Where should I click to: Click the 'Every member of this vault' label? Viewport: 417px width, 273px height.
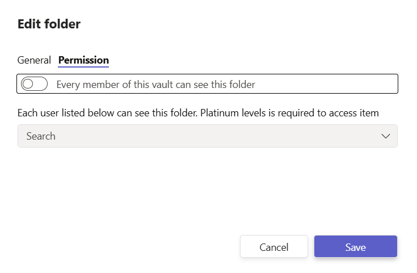[156, 85]
